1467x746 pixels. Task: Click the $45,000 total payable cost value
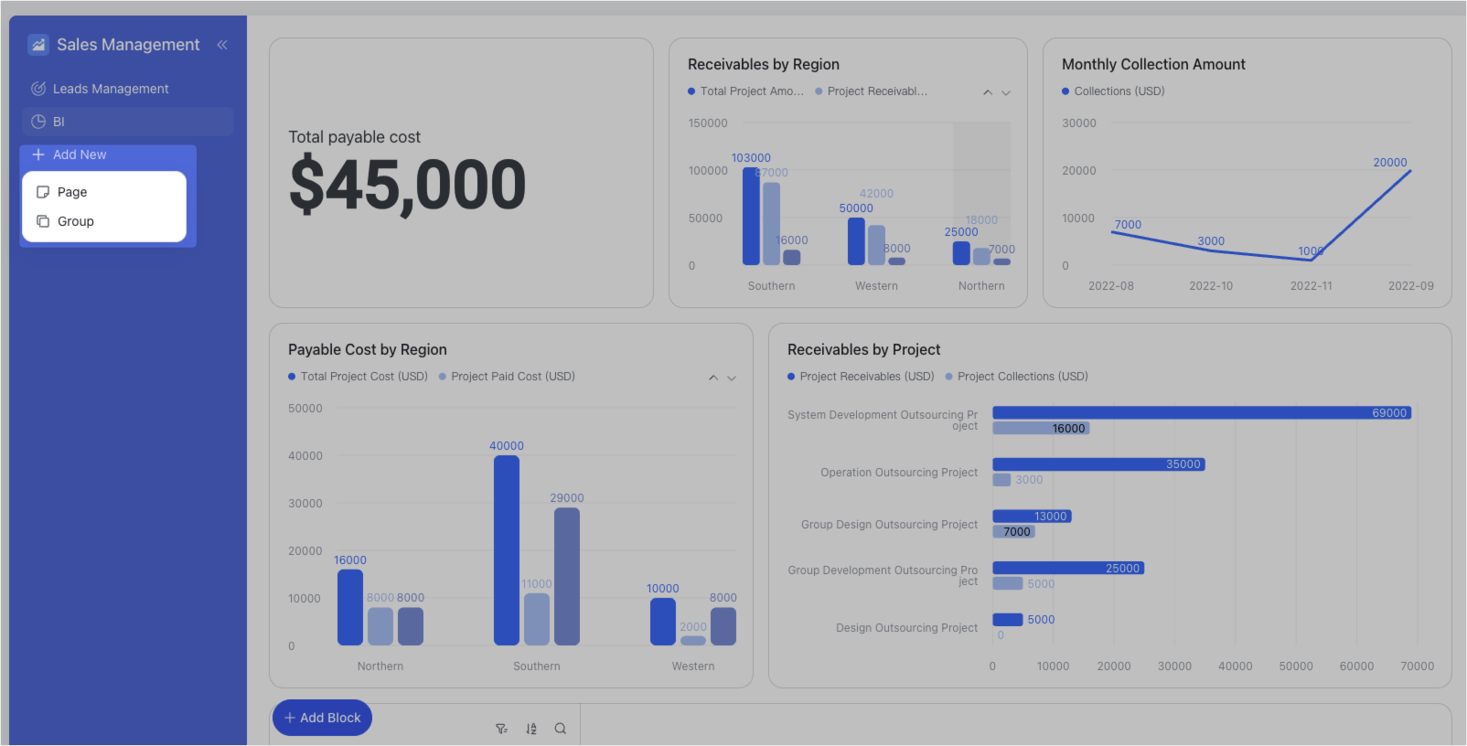pos(407,186)
